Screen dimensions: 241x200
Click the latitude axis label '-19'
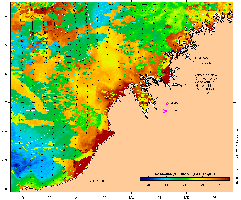[x=4, y=160]
